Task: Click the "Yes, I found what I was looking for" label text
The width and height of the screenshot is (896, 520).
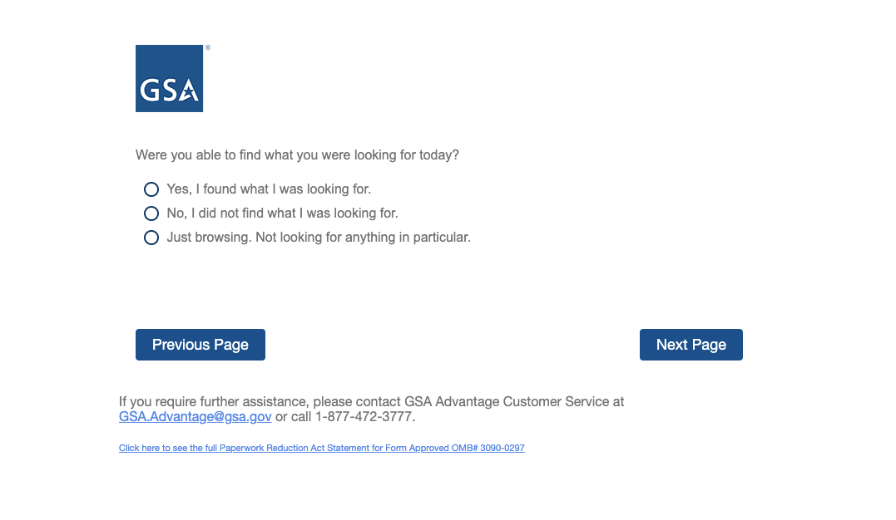Action: pyautogui.click(x=269, y=189)
